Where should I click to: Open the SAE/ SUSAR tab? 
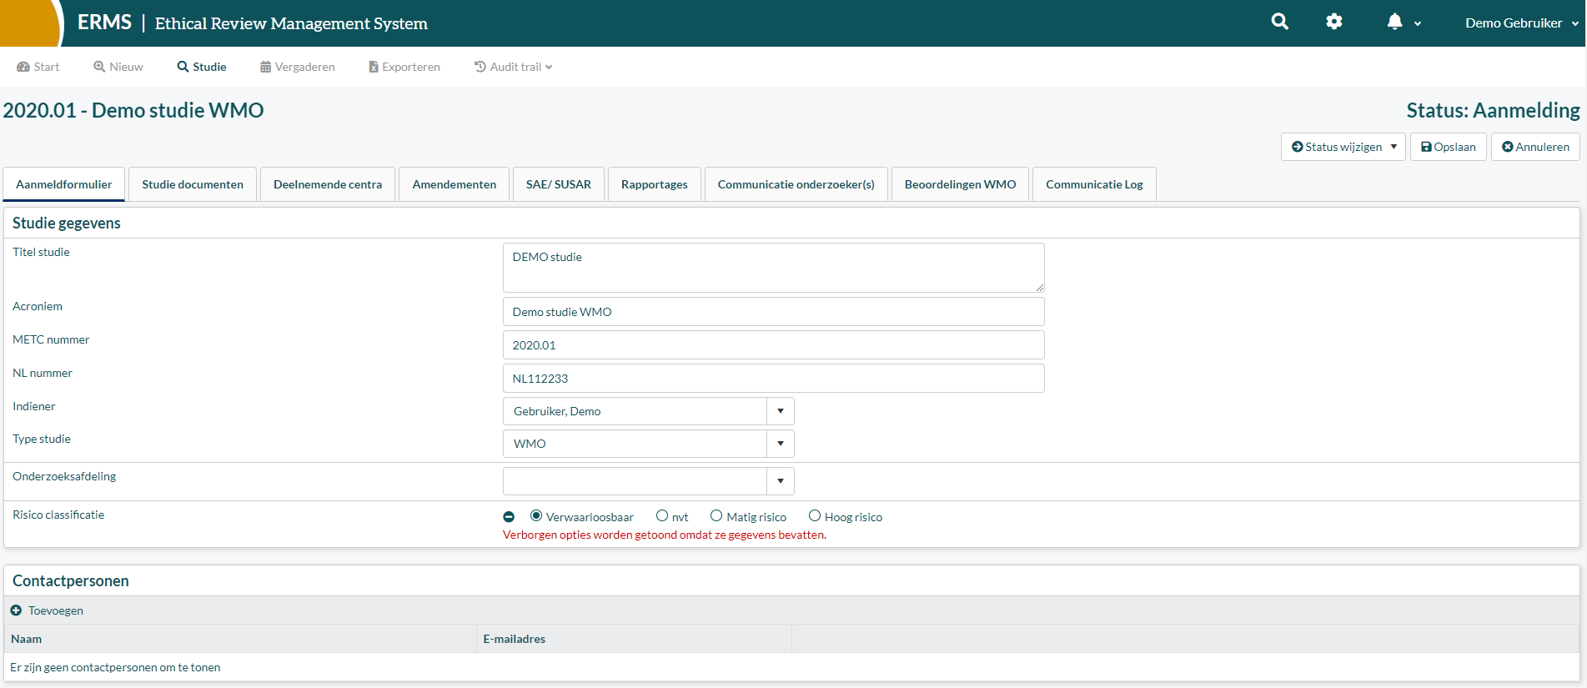point(559,184)
